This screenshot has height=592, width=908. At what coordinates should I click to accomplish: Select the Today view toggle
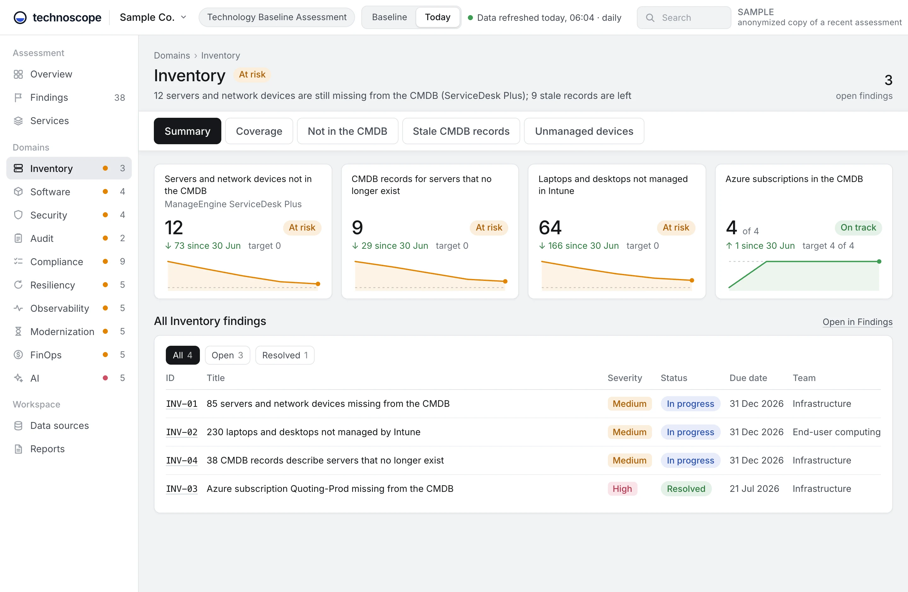coord(438,17)
